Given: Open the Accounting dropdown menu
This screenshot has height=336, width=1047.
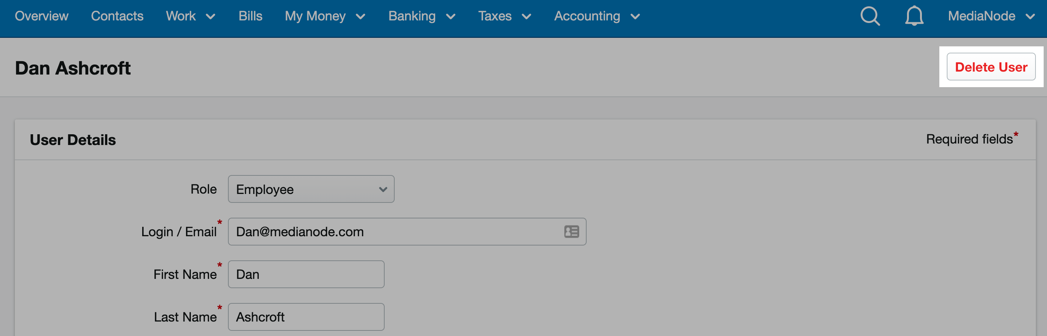Looking at the screenshot, I should pyautogui.click(x=587, y=16).
